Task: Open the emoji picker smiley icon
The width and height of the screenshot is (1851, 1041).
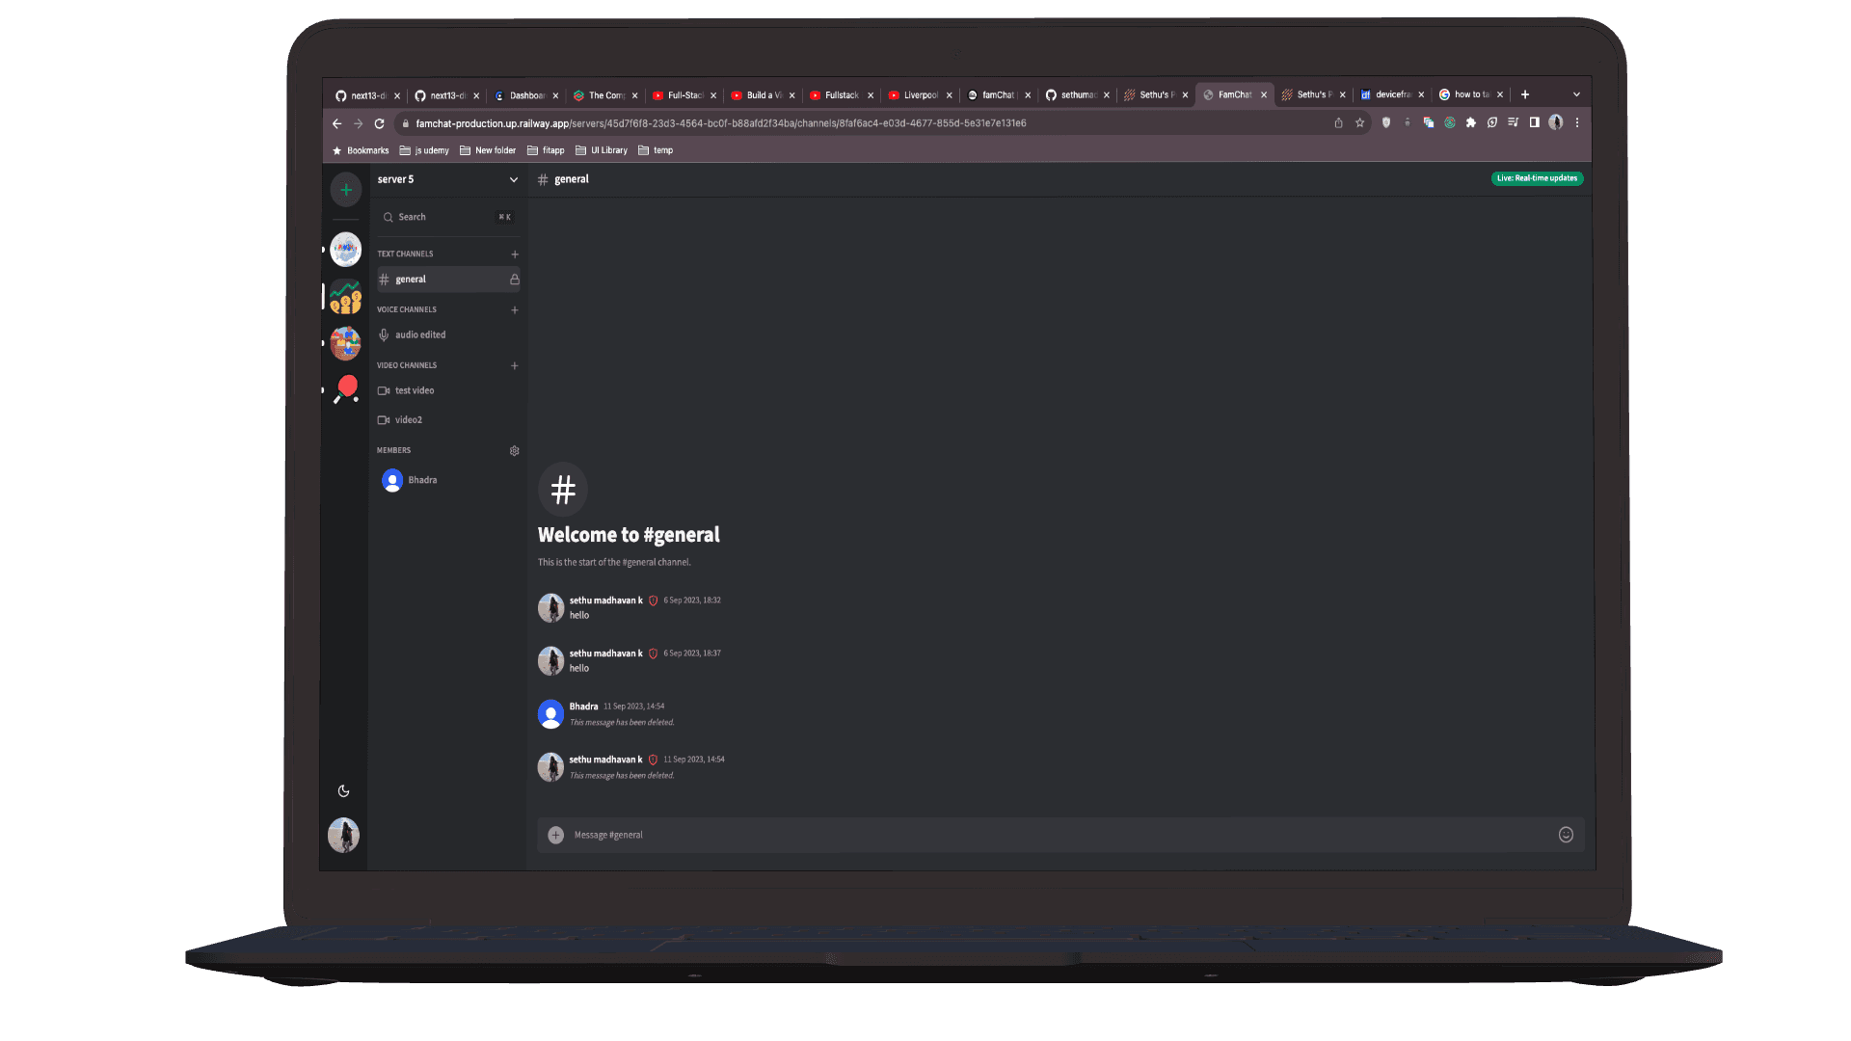Action: point(1566,835)
